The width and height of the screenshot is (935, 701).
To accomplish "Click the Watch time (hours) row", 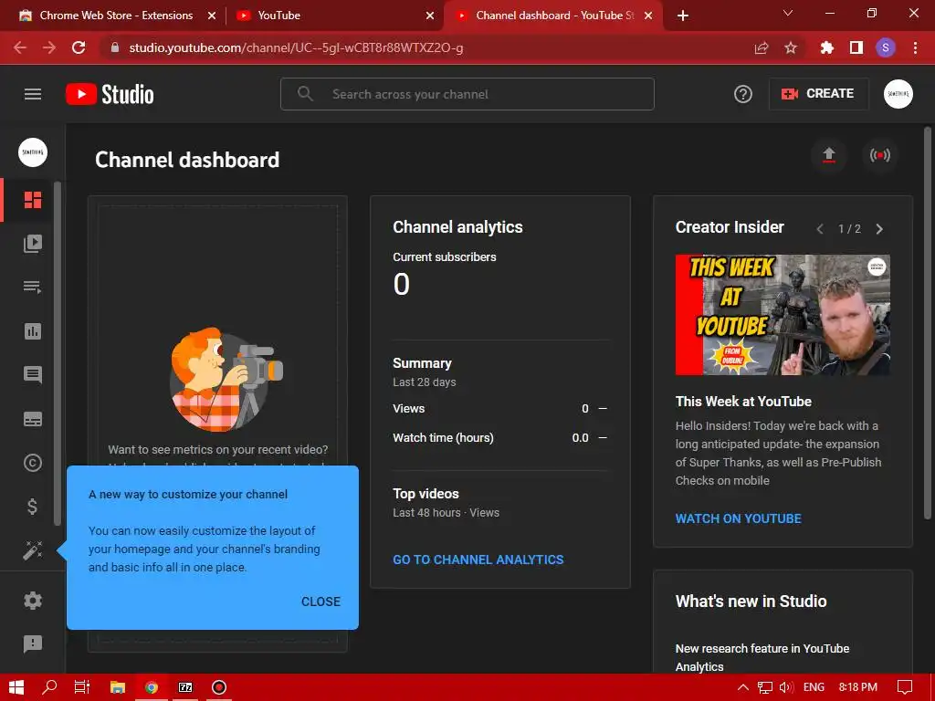I will coord(499,437).
